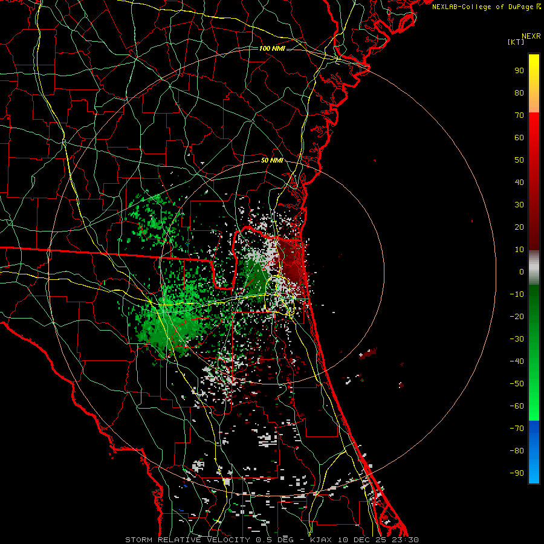Click the positive 50 knot scale label
The image size is (544, 544).
point(519,160)
